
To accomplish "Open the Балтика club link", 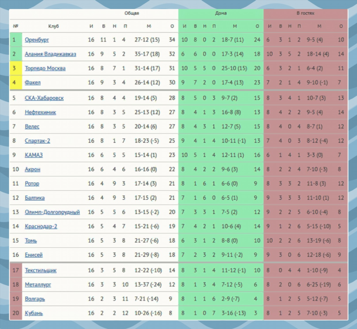I will 35,198.
